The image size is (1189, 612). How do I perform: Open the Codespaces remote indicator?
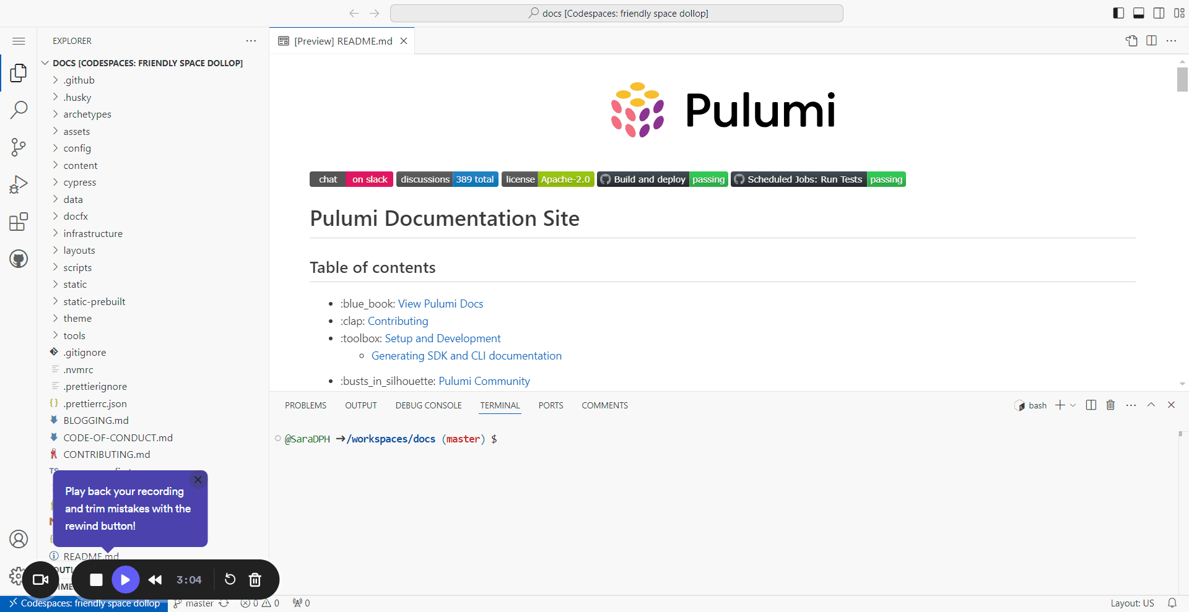[84, 603]
